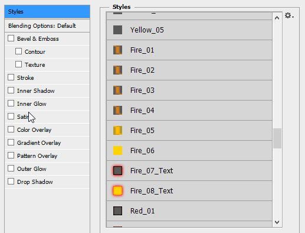Enable the Texture checkbox

tap(18, 64)
